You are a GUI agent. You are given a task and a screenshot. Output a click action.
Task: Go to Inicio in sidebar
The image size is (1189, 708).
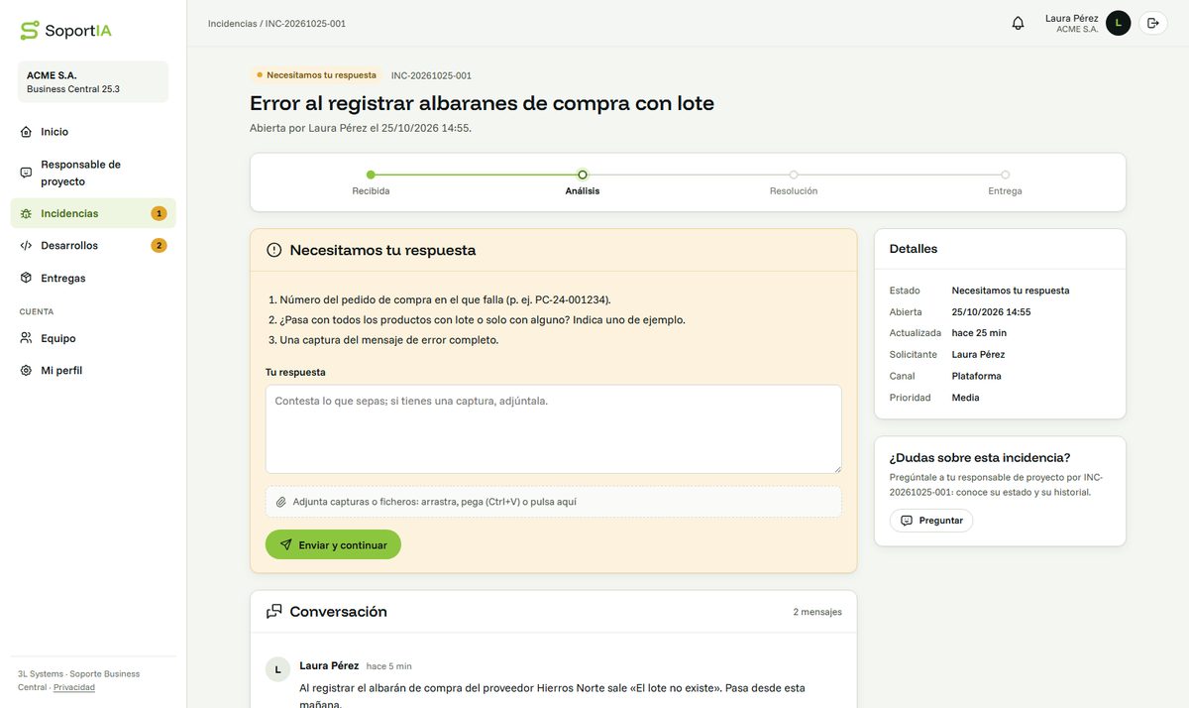point(93,132)
